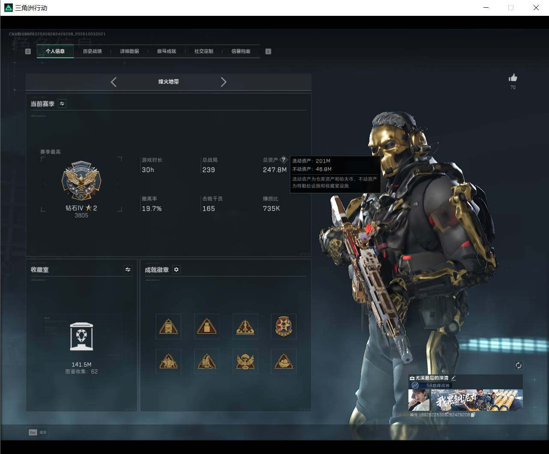Toggle the swap icon in 收藏室 panel

coord(128,269)
